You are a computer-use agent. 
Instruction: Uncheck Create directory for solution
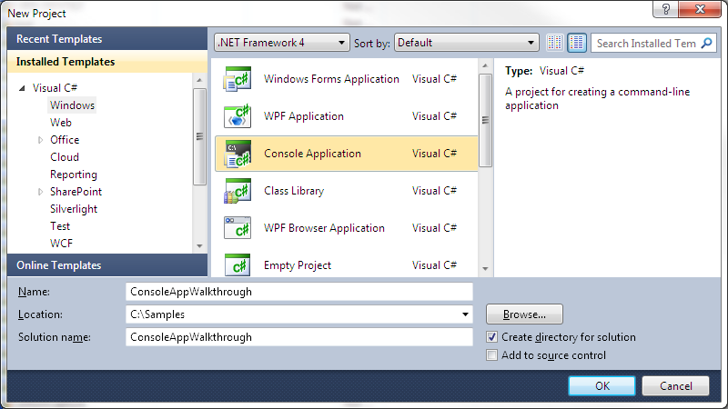pyautogui.click(x=491, y=337)
